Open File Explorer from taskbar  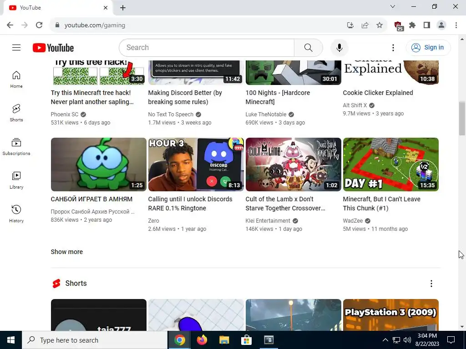[224, 340]
